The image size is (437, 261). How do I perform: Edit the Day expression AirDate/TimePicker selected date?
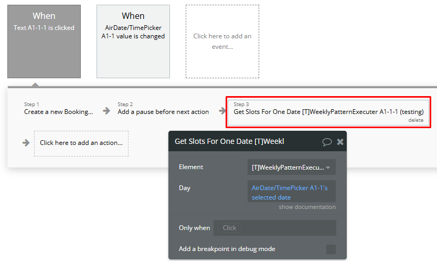pyautogui.click(x=291, y=192)
